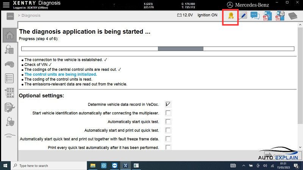Click the Windows Start button
This screenshot has width=303, height=170.
coord(5,166)
